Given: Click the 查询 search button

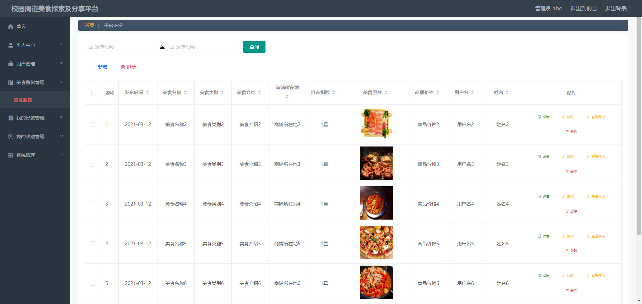Looking at the screenshot, I should 254,47.
